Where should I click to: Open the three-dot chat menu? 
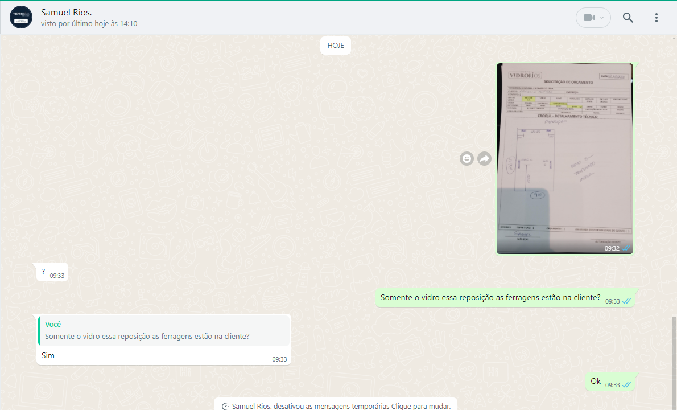pyautogui.click(x=657, y=18)
